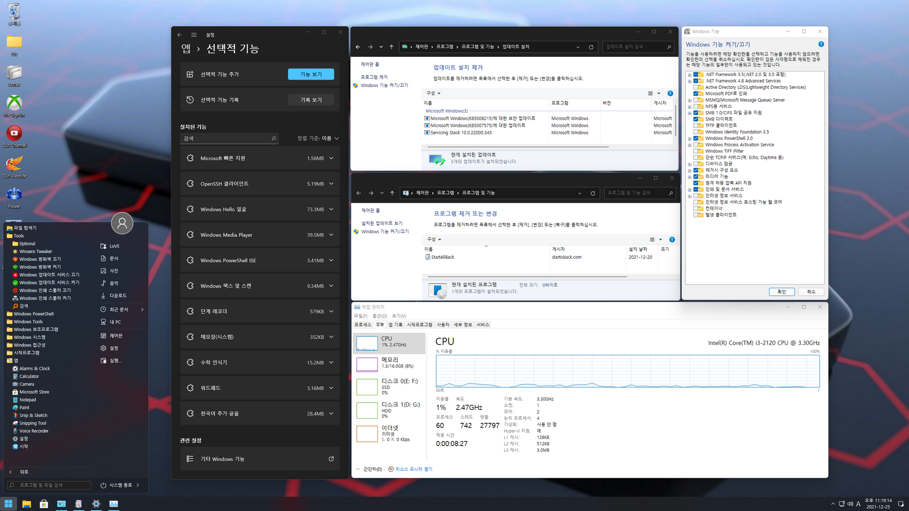Open Our Website desktop shortcut

tap(14, 167)
